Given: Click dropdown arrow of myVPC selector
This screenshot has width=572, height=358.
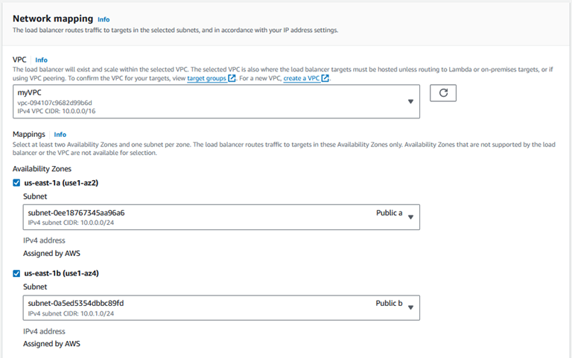Looking at the screenshot, I should click(x=411, y=102).
